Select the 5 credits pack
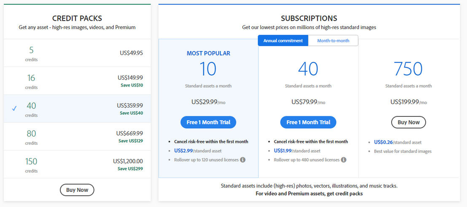This screenshot has height=207, width=467. [77, 53]
